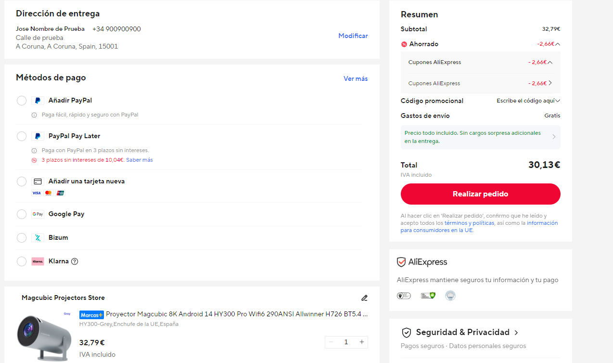613x363 pixels.
Task: Click the total amount 30,13€
Action: tap(544, 165)
